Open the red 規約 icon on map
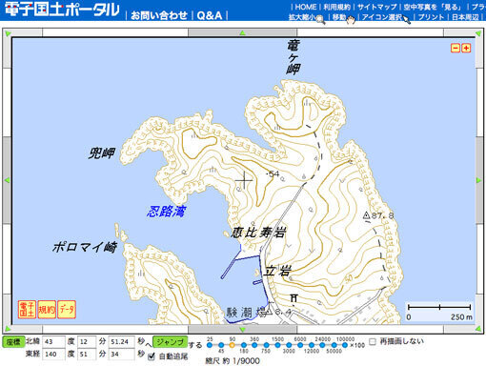486x366 pixels. tap(47, 309)
